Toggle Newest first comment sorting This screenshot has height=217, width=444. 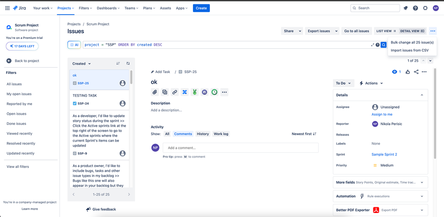(304, 134)
